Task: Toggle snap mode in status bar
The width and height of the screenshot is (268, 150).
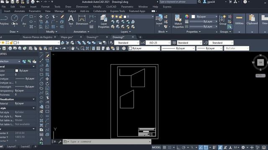Action: coord(170,147)
